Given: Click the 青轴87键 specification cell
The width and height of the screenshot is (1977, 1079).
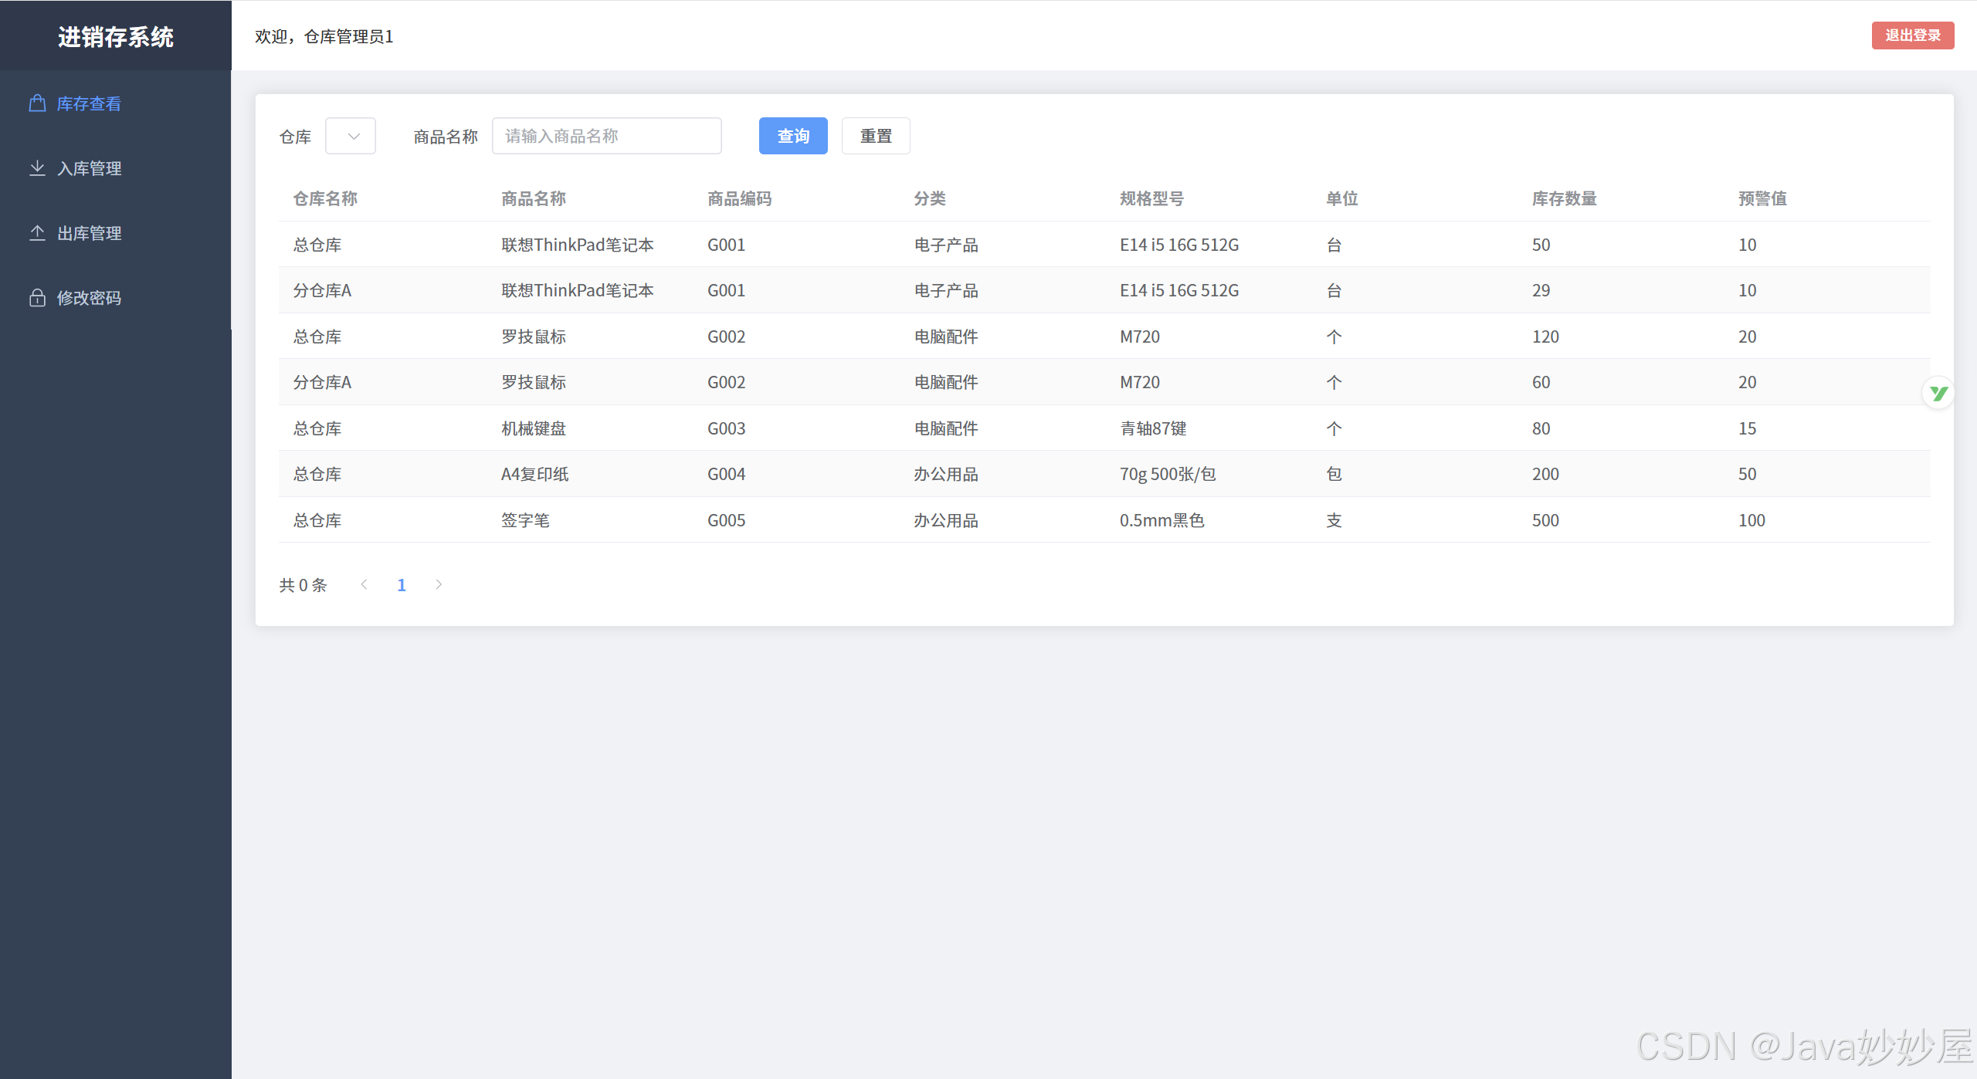Looking at the screenshot, I should [1154, 428].
